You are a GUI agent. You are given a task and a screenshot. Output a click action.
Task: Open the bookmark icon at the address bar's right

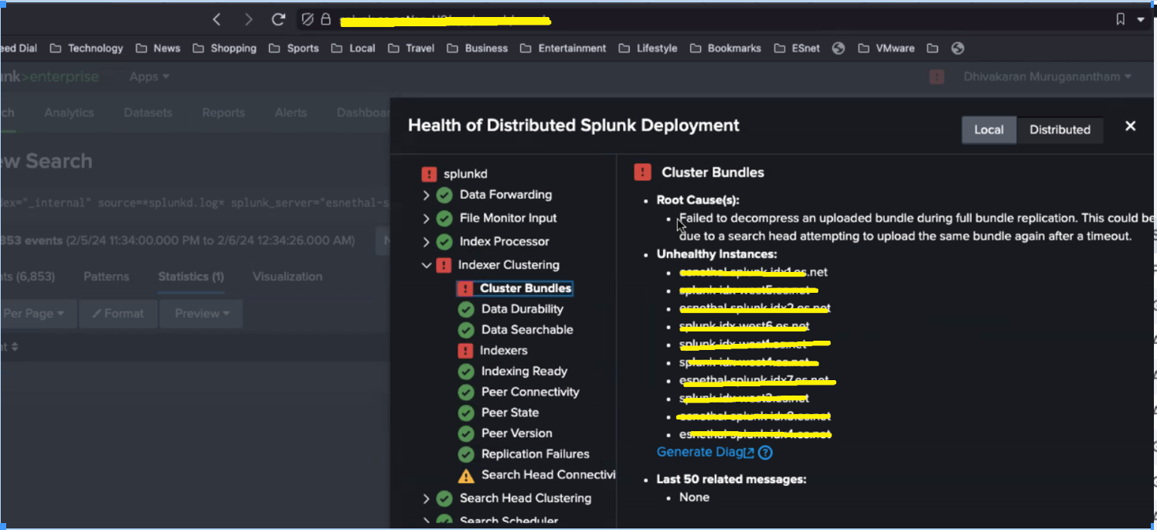(1120, 19)
